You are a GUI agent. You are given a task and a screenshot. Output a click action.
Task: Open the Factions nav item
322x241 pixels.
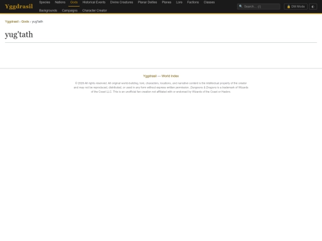point(193,2)
